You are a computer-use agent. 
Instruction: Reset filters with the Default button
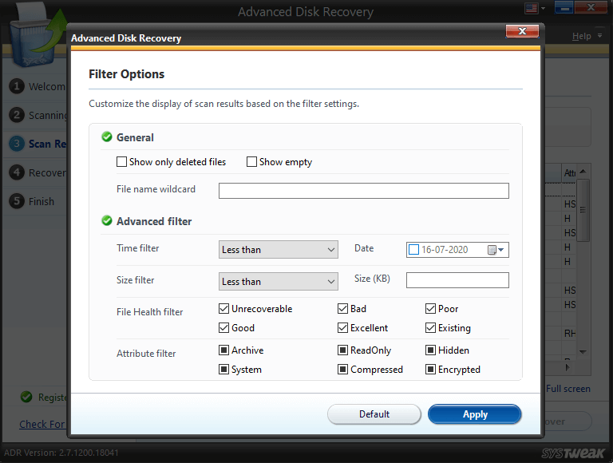[374, 414]
